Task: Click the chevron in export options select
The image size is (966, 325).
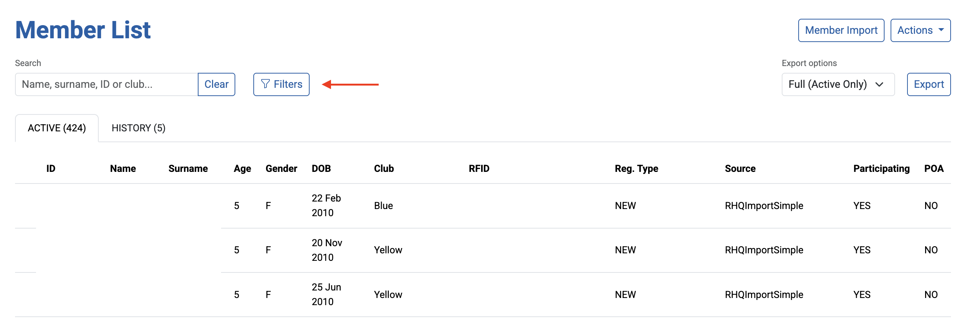Action: (879, 84)
